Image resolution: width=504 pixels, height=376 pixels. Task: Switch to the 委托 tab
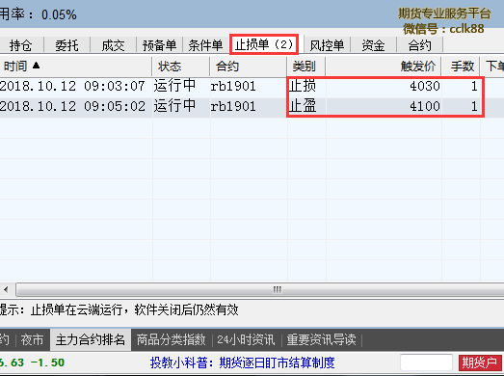66,45
